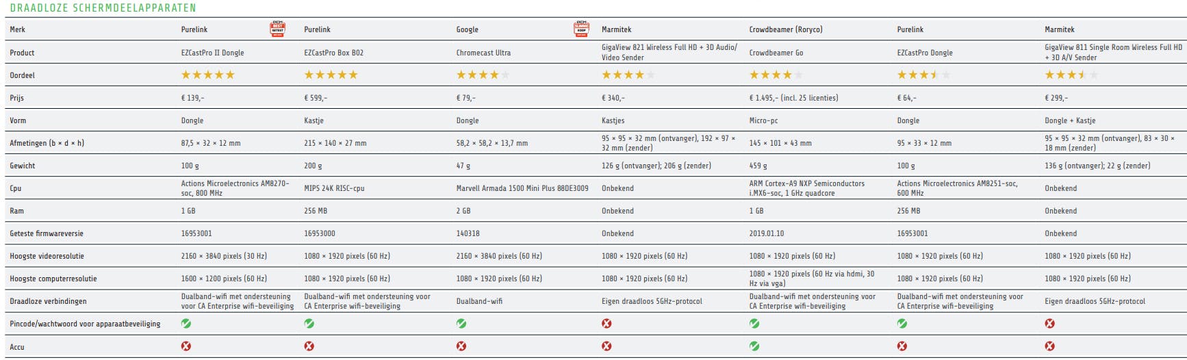This screenshot has width=1187, height=360.
Task: Click the EZCastPro Box B02 product name
Action: click(333, 53)
